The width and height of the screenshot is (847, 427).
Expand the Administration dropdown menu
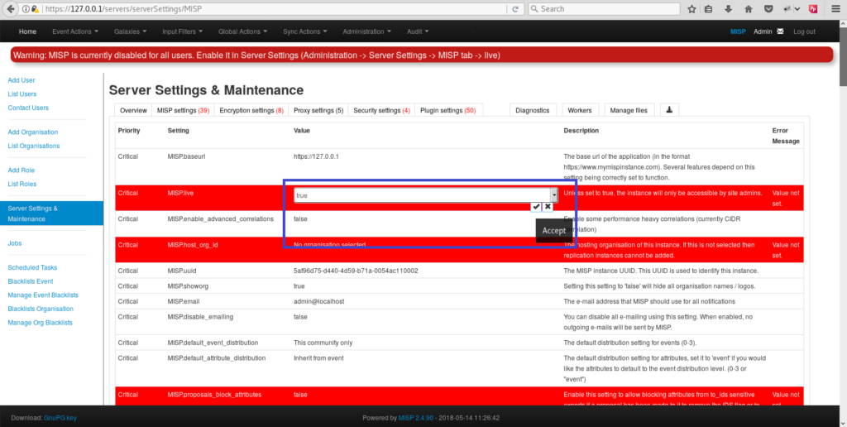pyautogui.click(x=368, y=32)
